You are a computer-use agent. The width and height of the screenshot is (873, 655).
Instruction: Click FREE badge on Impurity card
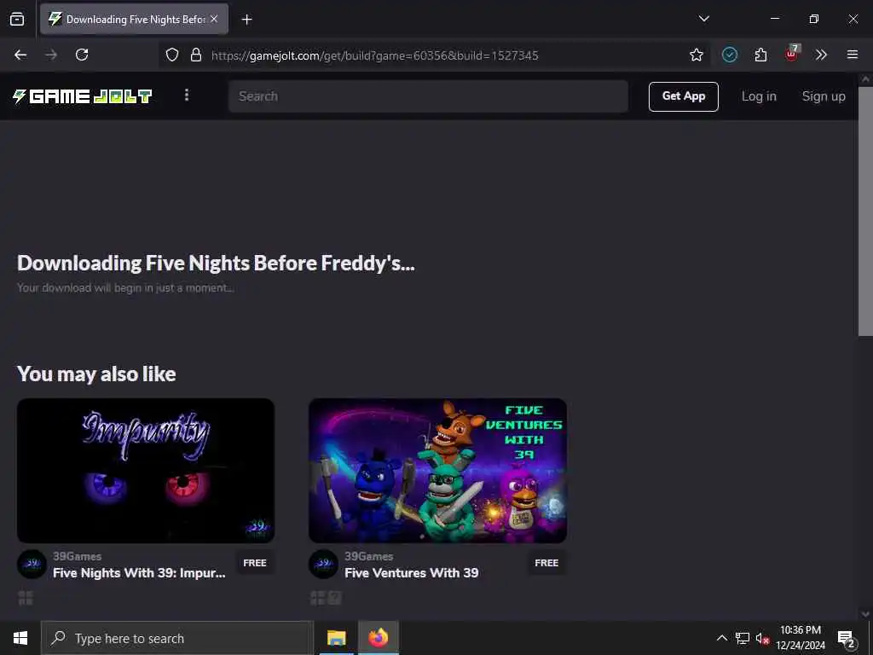point(255,563)
